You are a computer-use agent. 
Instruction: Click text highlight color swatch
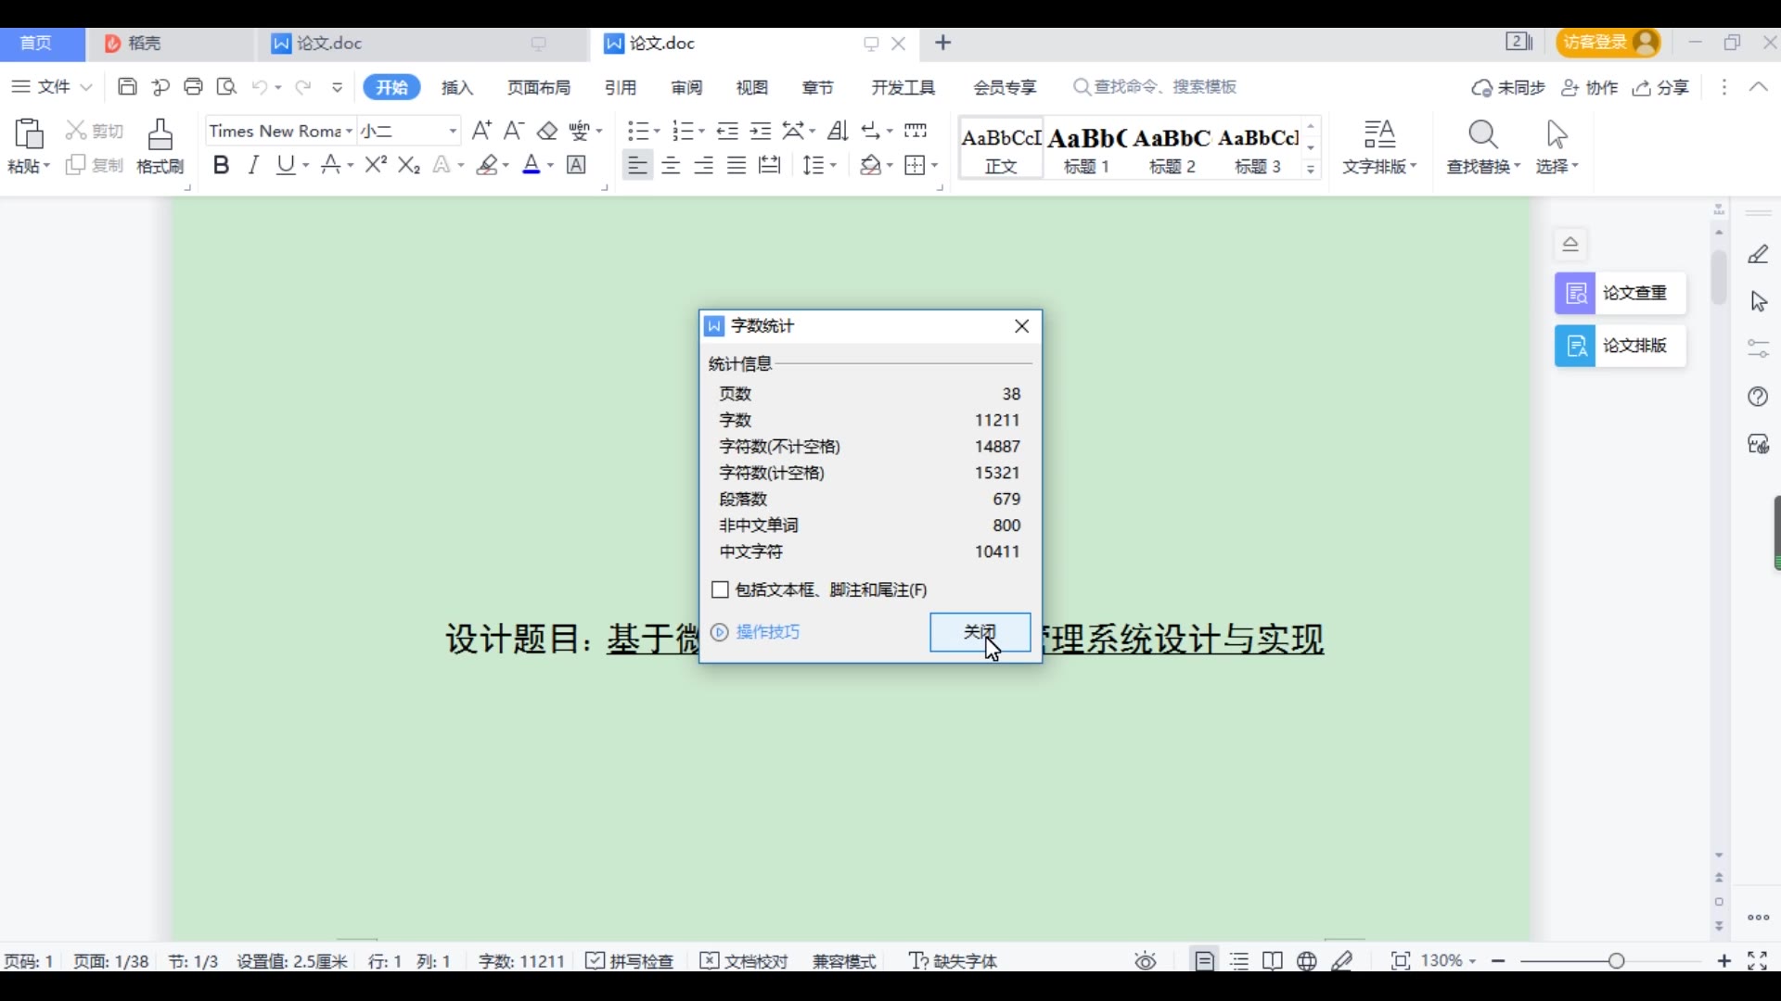[487, 165]
